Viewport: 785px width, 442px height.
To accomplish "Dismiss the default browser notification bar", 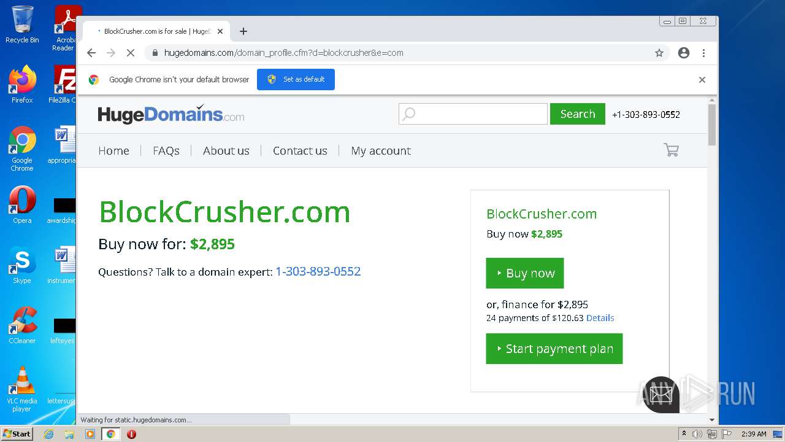I will coord(702,80).
